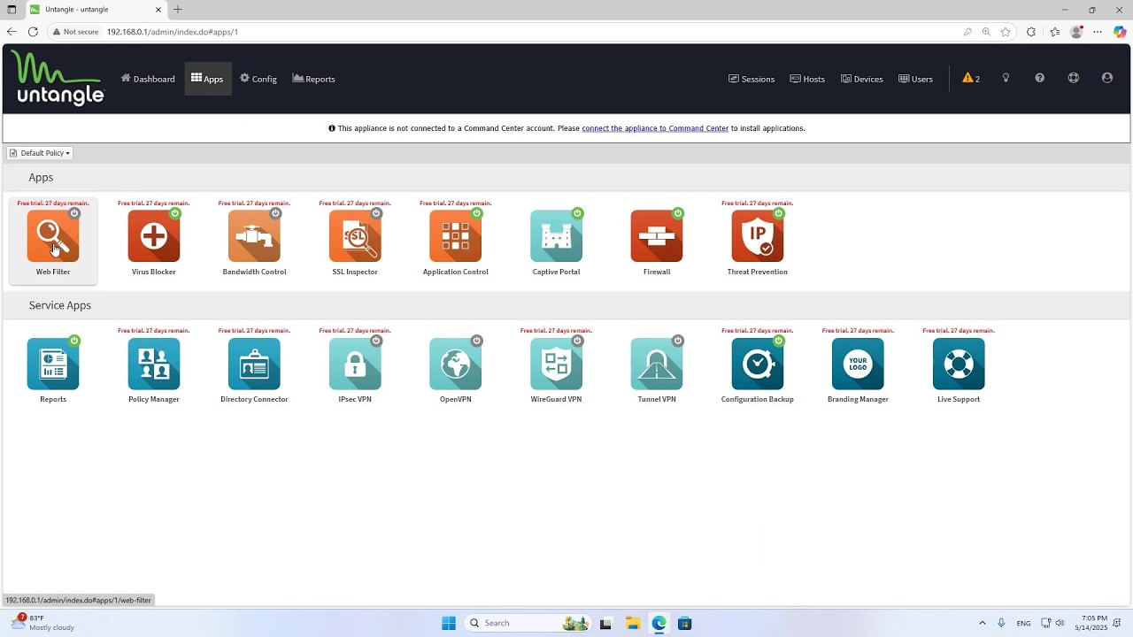Screen dimensions: 1133x637
Task: Open the Tunnel VPN app
Action: click(x=657, y=364)
